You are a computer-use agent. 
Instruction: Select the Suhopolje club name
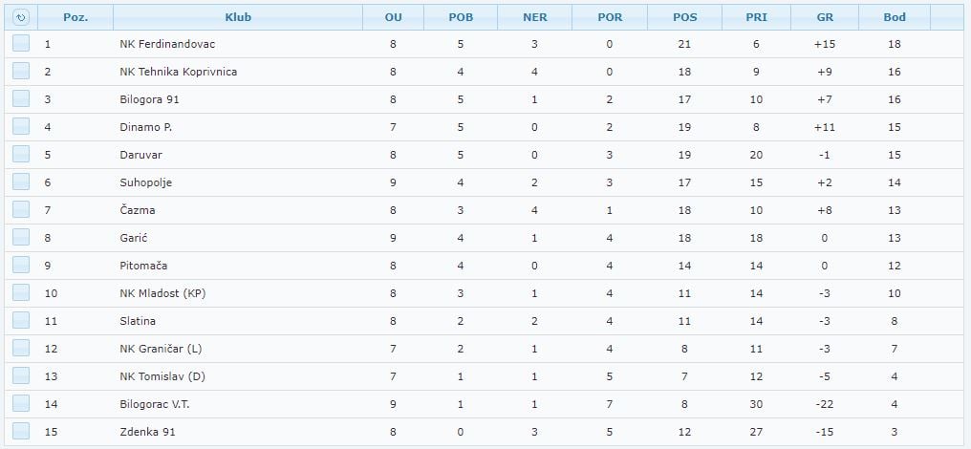pos(145,182)
